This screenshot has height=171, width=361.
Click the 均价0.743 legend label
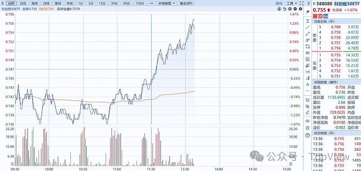tap(46, 9)
